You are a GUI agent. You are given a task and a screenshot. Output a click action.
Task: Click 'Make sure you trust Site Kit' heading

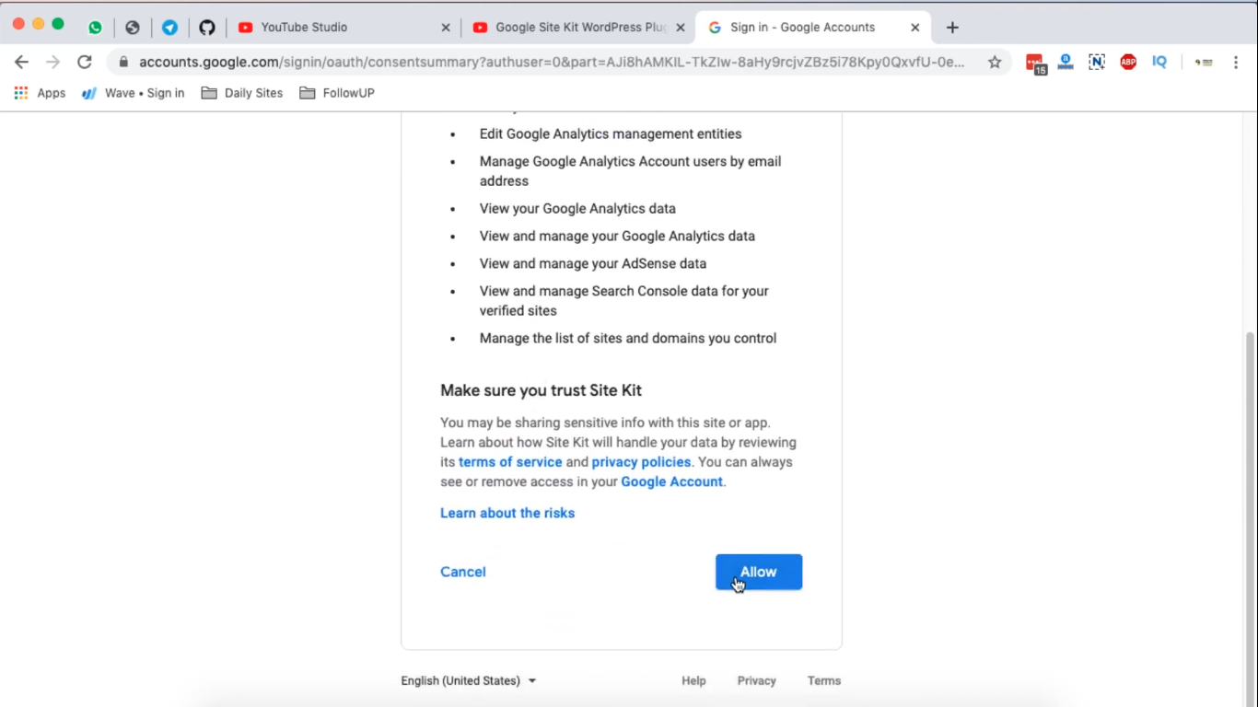[541, 390]
